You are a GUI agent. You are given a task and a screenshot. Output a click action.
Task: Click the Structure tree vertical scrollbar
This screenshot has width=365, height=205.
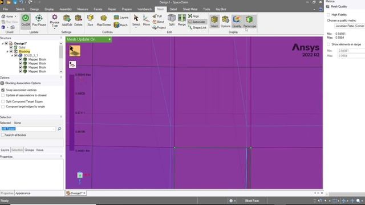pyautogui.click(x=61, y=58)
